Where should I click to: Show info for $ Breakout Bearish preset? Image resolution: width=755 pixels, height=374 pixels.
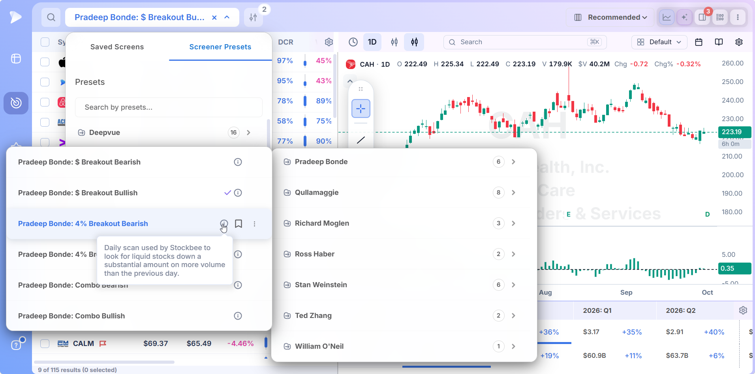(238, 162)
